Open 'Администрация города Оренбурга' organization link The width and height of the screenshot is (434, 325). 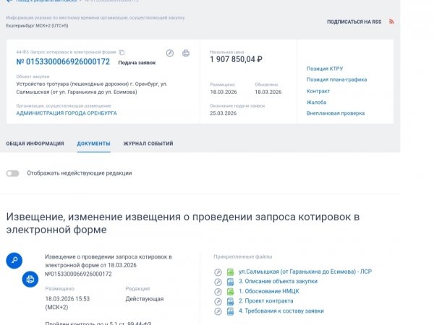point(67,113)
